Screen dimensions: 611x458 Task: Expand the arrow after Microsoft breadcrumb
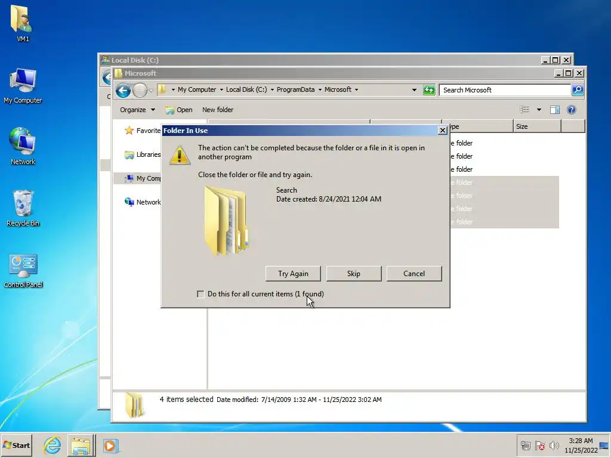click(356, 89)
